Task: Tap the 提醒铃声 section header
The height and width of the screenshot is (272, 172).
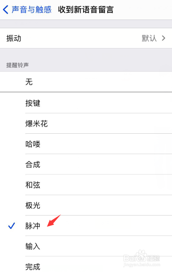Action: pos(17,65)
